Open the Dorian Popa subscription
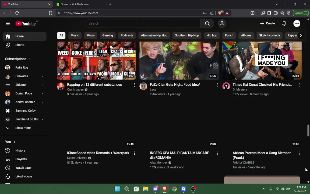This screenshot has width=310, height=194. tap(24, 93)
